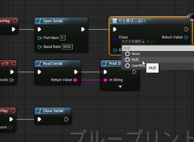Click the Delta Seconds green float pin
This screenshot has height=142, width=194.
click(11, 80)
